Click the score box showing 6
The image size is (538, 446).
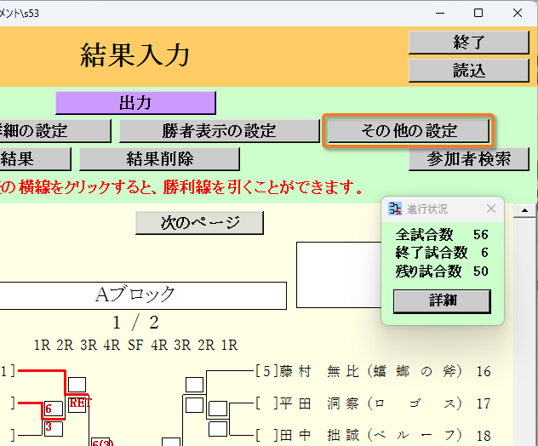(54, 409)
